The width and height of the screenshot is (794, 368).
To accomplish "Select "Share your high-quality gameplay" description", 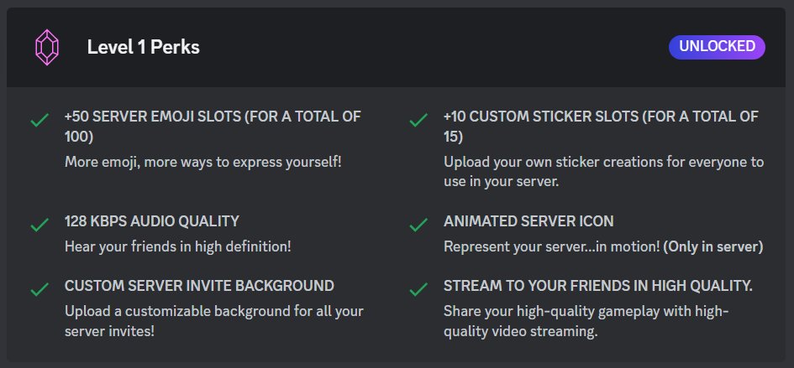I will pyautogui.click(x=586, y=321).
